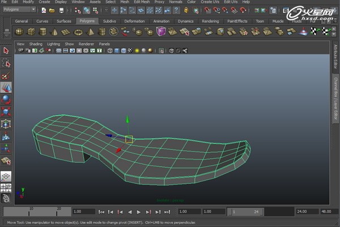Open the Shading panel menu
This screenshot has height=227, width=340.
36,43
